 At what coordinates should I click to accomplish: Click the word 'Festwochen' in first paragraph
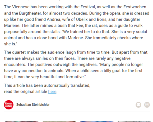point(135,7)
